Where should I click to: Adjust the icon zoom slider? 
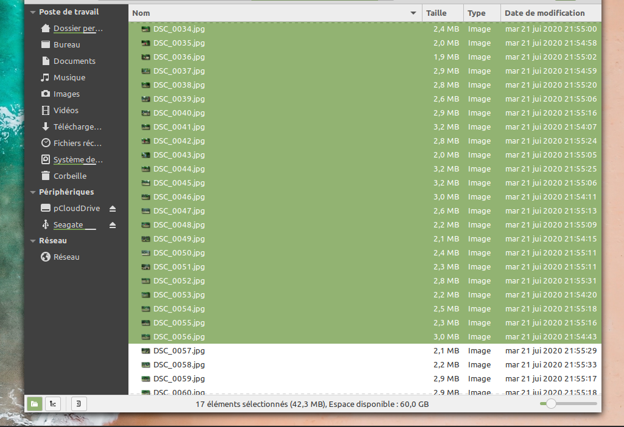[x=552, y=403]
